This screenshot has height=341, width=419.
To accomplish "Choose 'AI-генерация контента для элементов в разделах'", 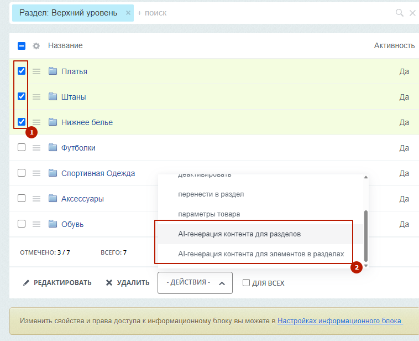I will [x=260, y=254].
